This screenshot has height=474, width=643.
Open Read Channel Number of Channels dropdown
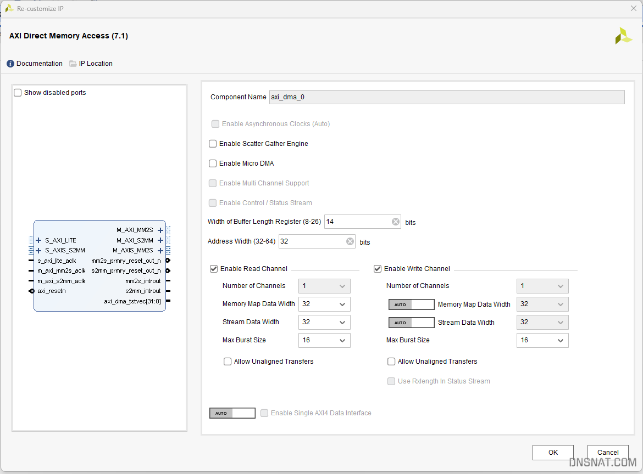tap(324, 286)
